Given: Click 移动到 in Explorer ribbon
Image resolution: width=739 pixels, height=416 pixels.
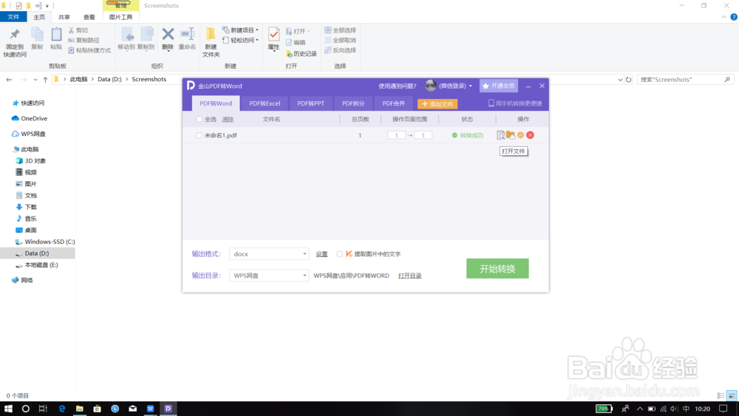Looking at the screenshot, I should click(x=126, y=38).
